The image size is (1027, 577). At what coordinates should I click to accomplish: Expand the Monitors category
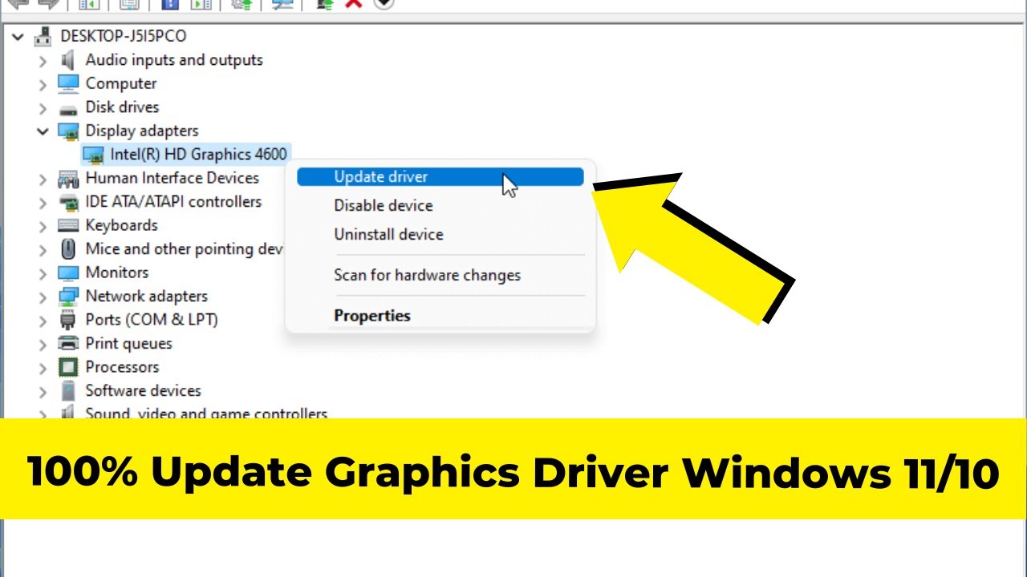43,272
